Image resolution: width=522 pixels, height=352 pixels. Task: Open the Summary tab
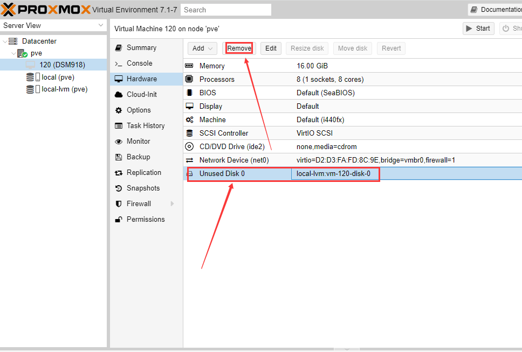[x=147, y=47]
